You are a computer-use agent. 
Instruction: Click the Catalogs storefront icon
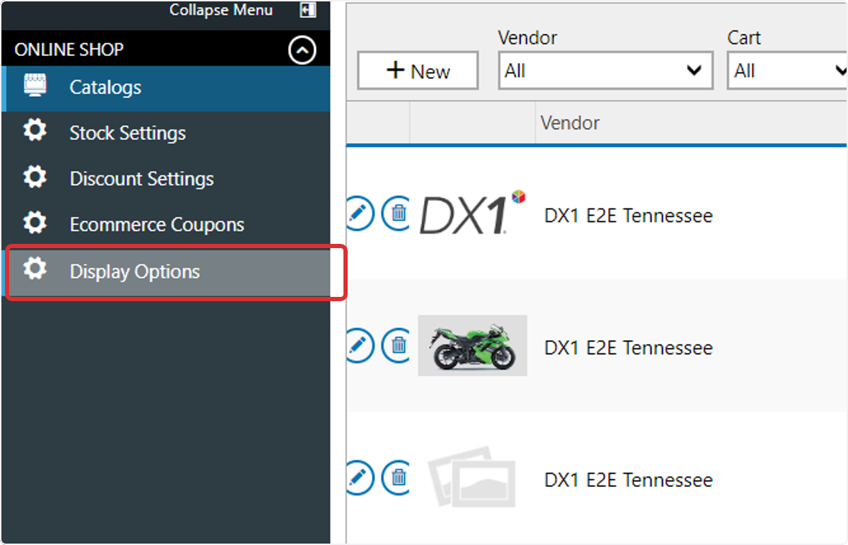pyautogui.click(x=35, y=86)
